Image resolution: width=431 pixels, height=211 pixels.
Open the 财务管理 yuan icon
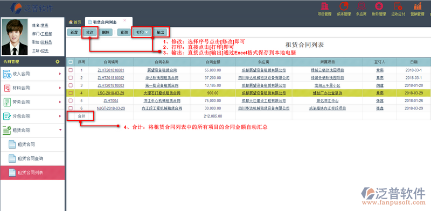pyautogui.click(x=379, y=6)
